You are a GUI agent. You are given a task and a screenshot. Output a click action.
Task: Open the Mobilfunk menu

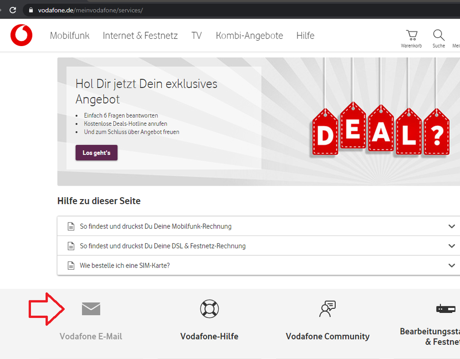point(70,35)
